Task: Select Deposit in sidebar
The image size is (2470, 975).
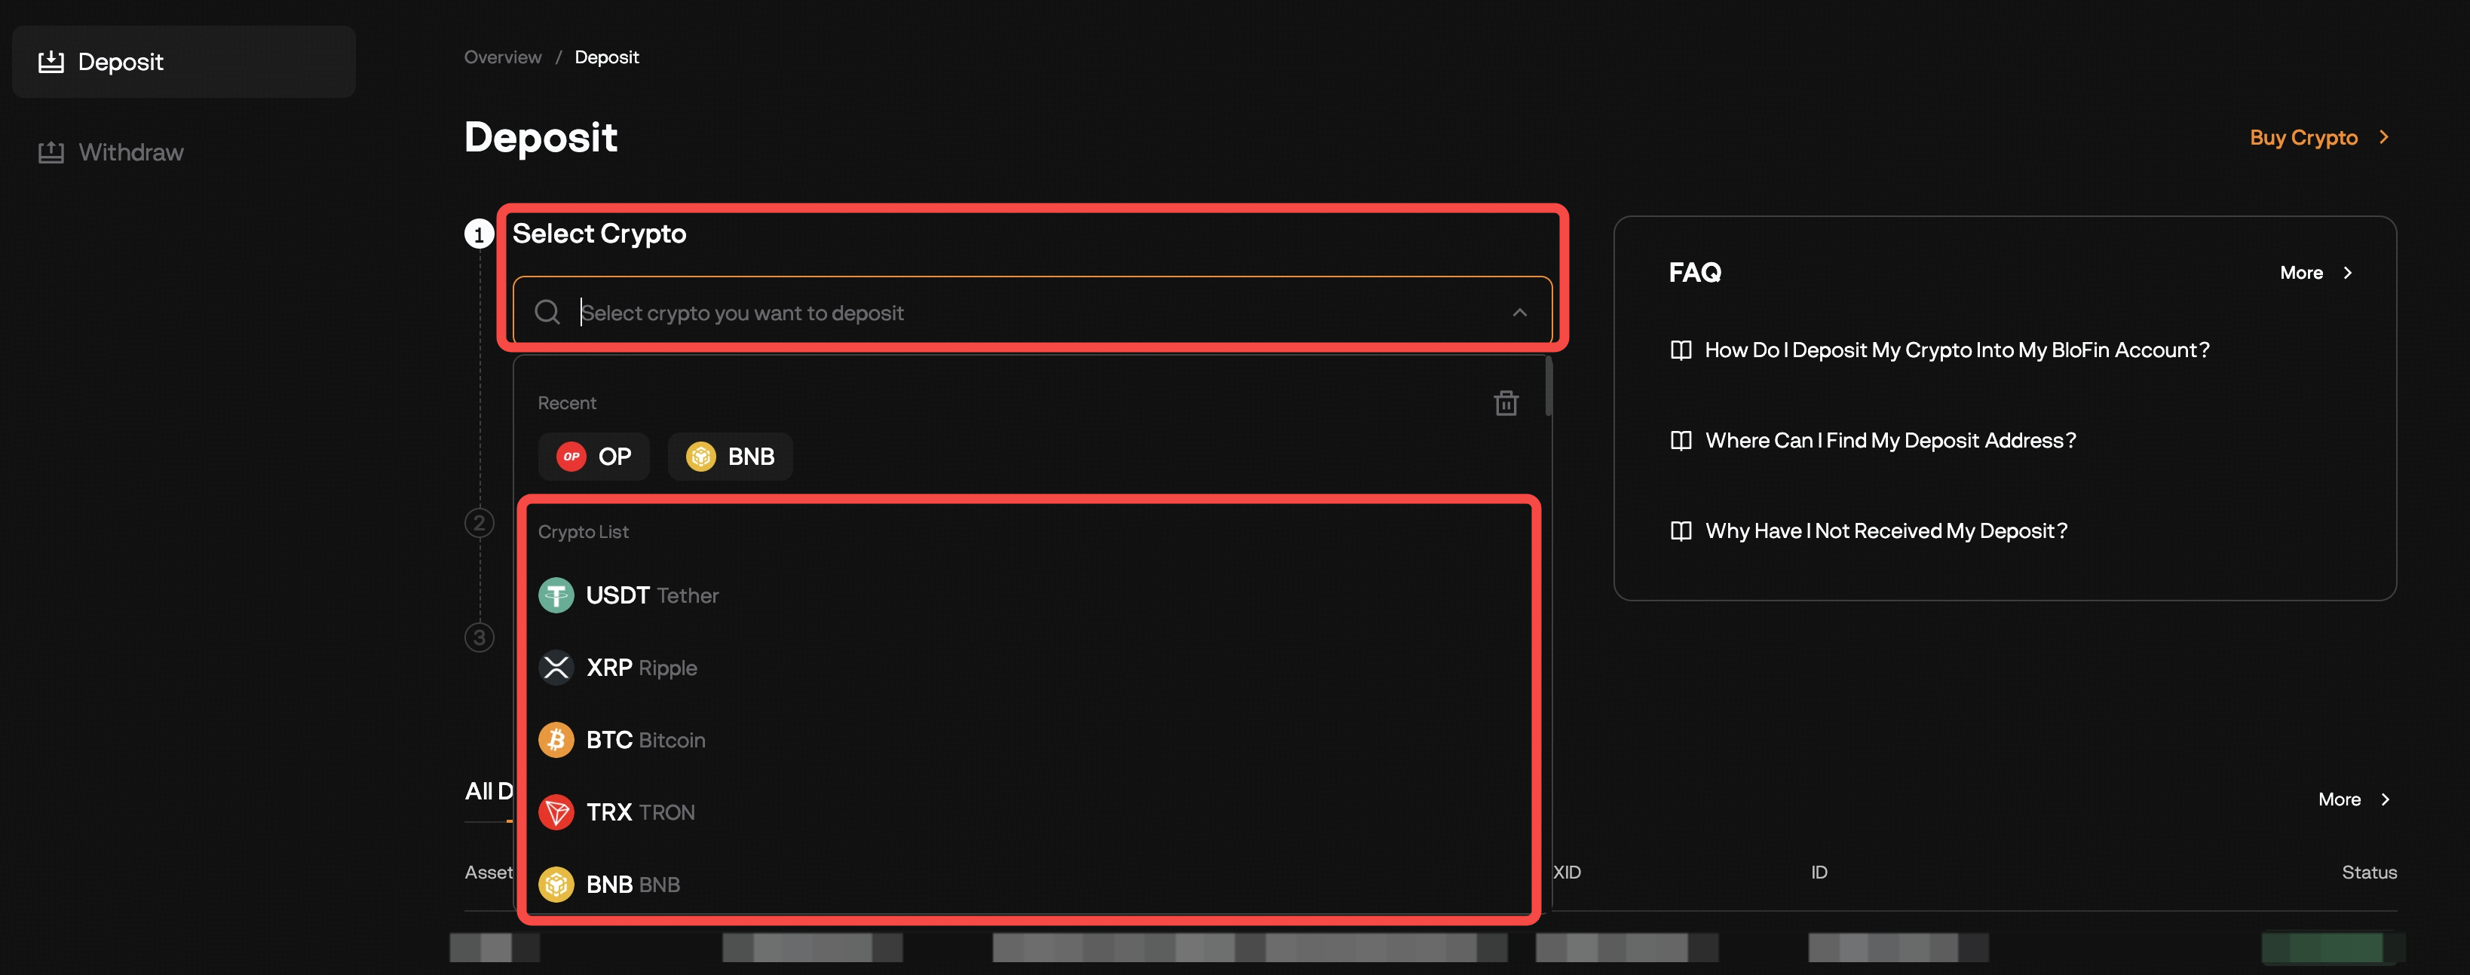Action: [120, 63]
